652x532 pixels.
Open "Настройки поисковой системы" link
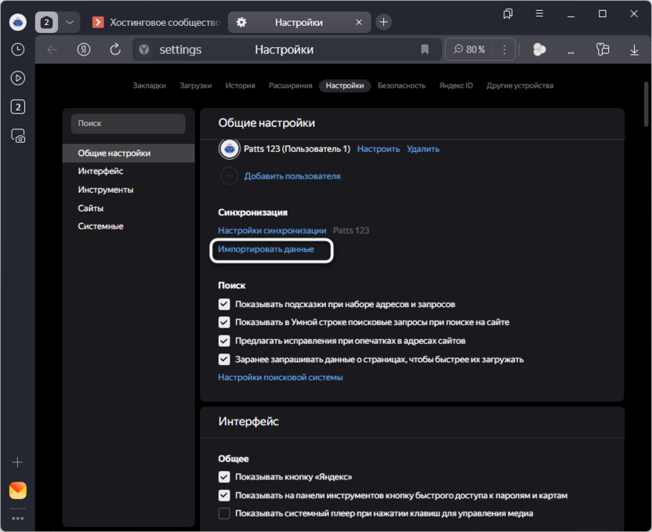280,378
